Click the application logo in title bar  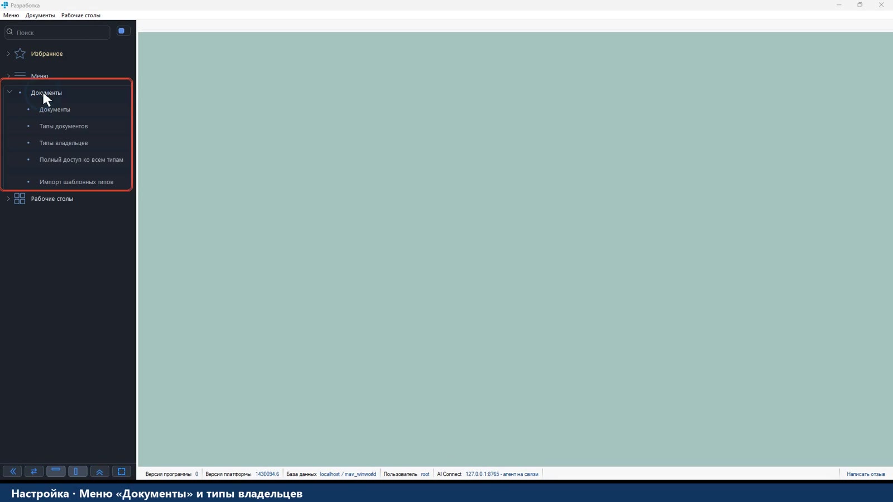(4, 5)
